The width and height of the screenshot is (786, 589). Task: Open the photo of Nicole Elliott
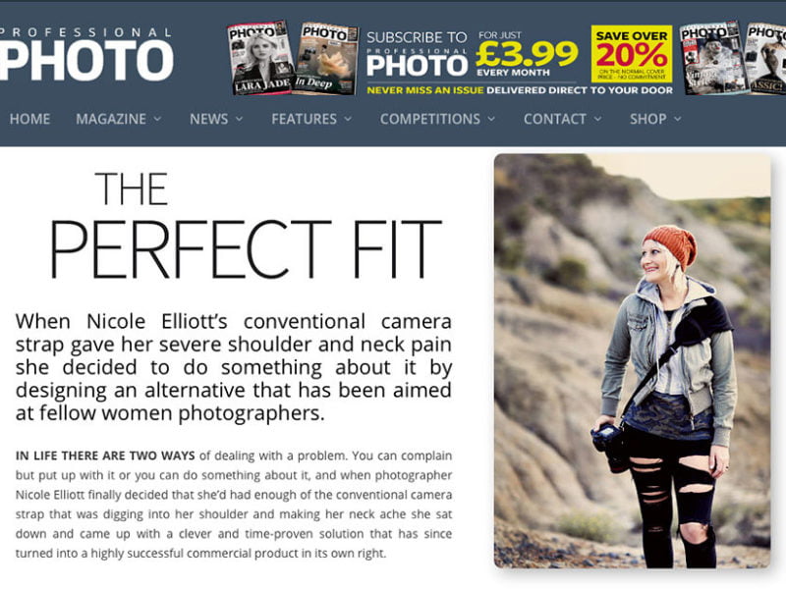(632, 360)
